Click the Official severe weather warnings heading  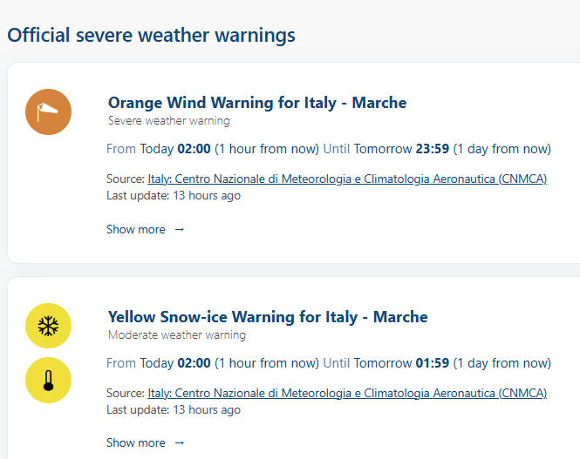pyautogui.click(x=151, y=36)
